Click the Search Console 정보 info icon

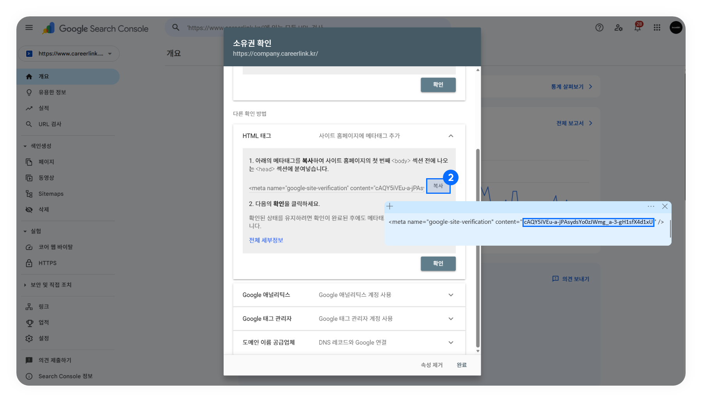click(29, 376)
